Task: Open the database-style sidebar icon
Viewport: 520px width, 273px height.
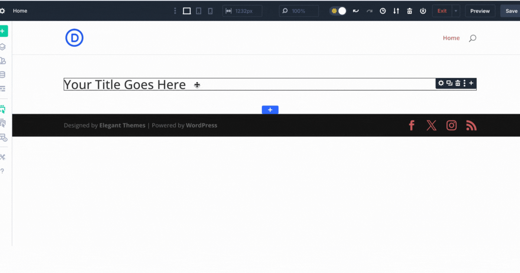Action: pos(3,75)
